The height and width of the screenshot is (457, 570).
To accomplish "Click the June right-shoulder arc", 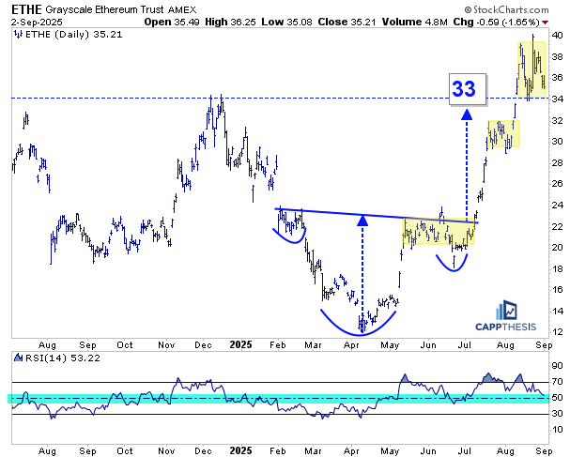I will [x=454, y=262].
